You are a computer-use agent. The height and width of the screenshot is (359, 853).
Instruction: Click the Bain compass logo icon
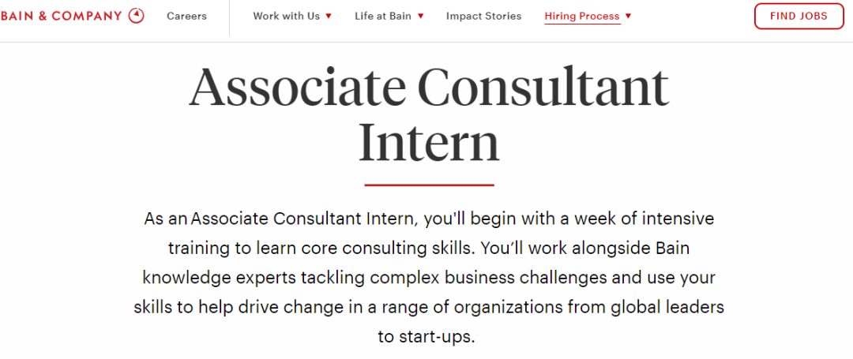(x=137, y=16)
